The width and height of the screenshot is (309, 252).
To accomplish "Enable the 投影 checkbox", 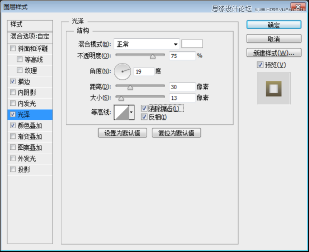I will [13, 169].
